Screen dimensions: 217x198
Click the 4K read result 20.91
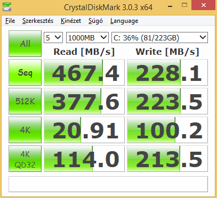(84, 130)
